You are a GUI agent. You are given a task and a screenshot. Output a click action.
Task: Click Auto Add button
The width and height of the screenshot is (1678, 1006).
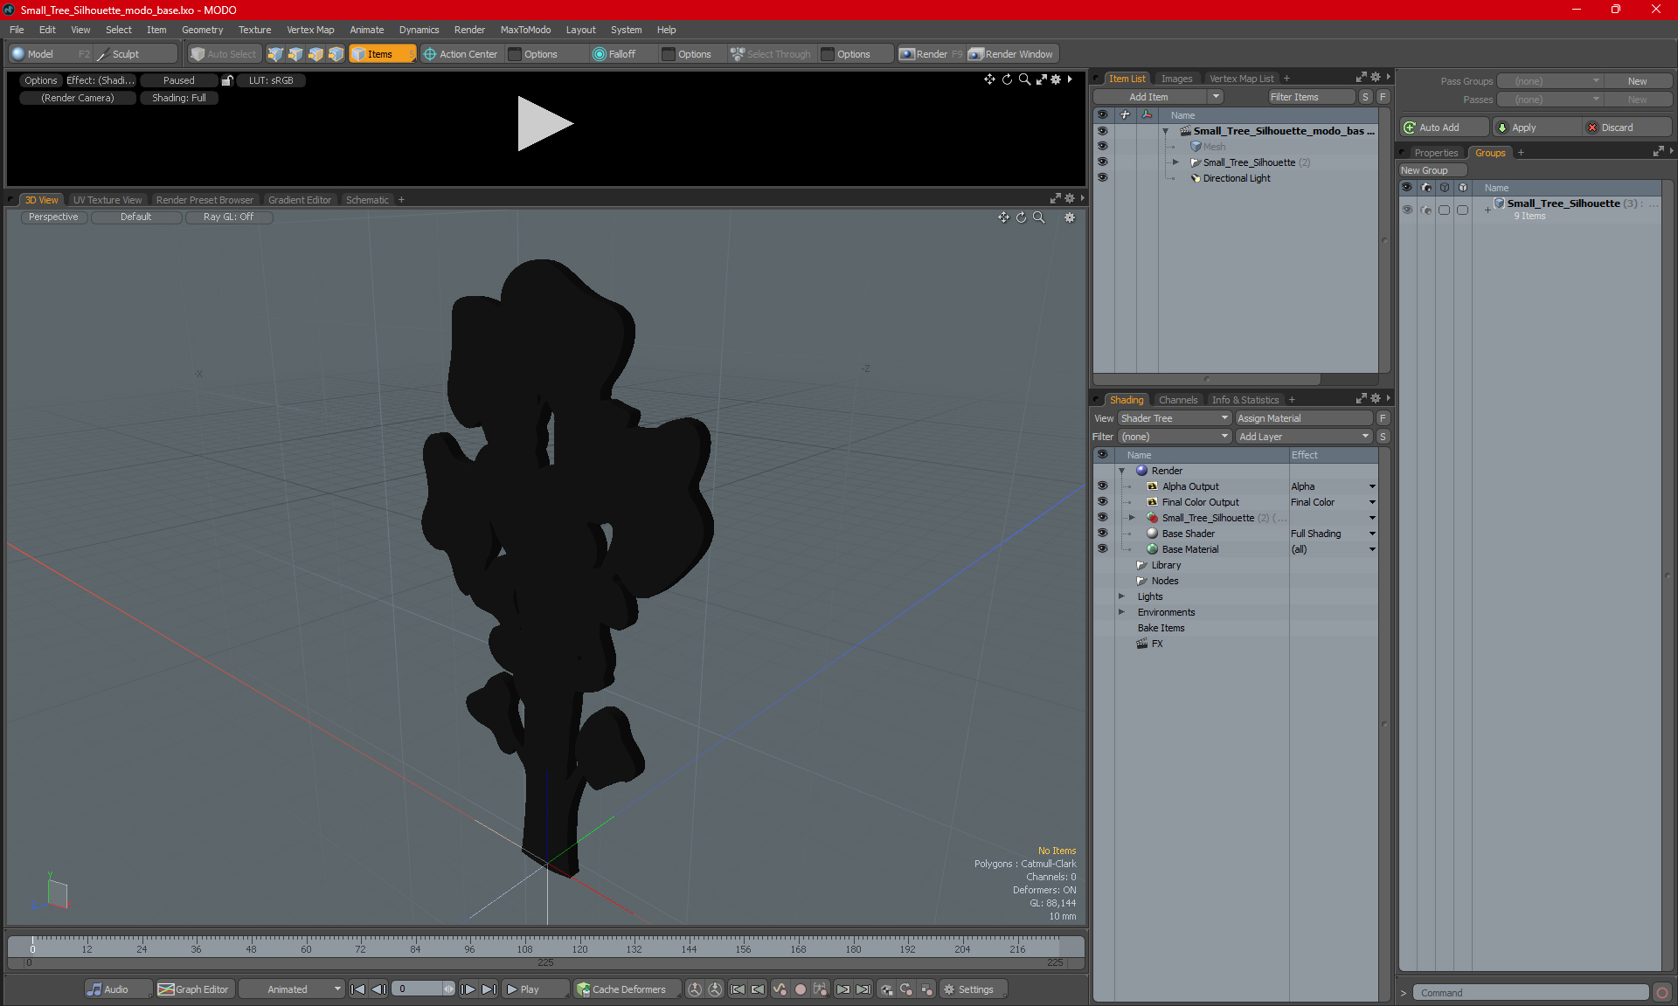tap(1444, 127)
